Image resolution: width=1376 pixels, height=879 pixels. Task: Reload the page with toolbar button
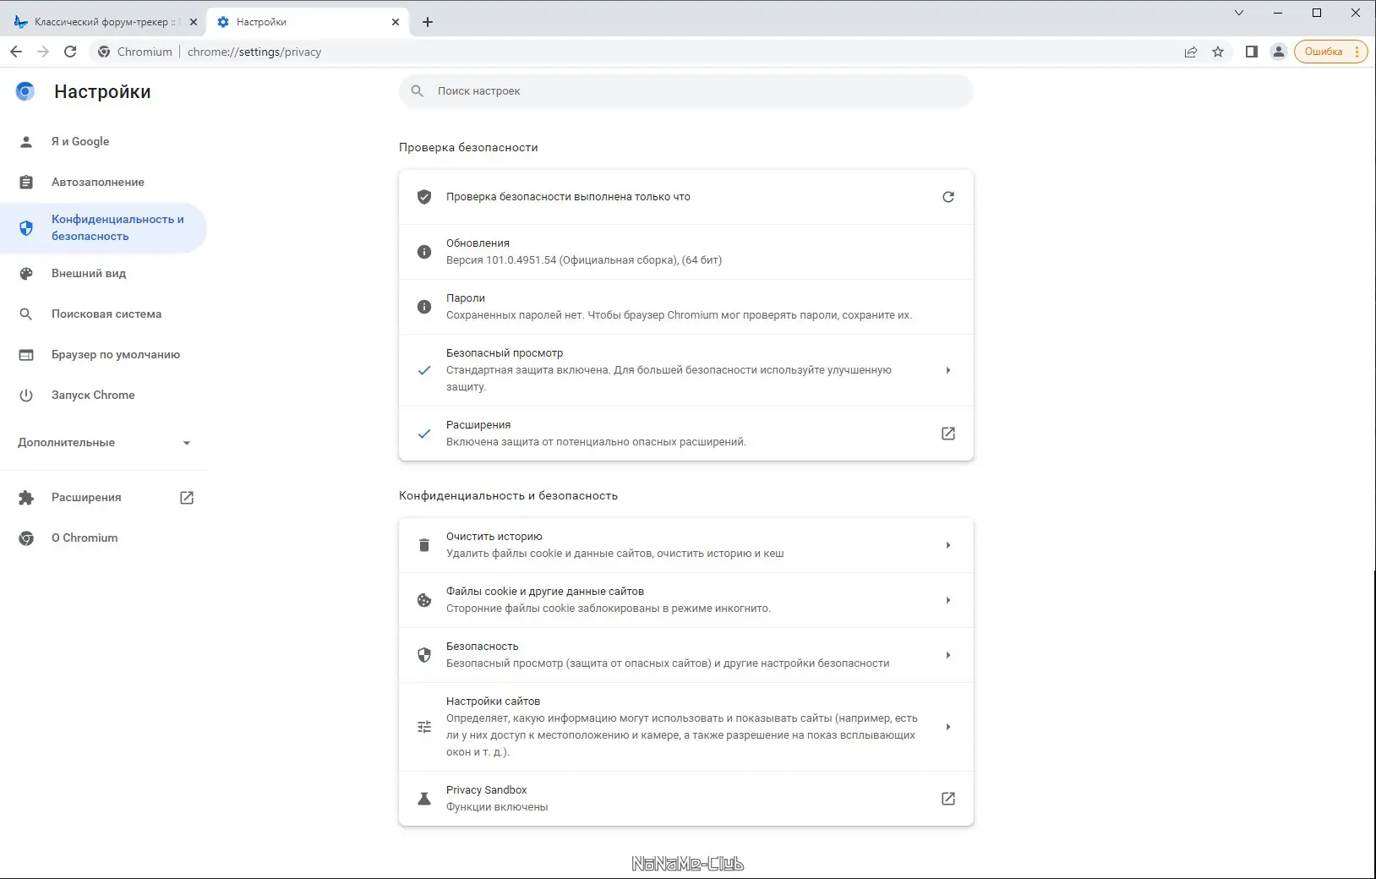[70, 52]
